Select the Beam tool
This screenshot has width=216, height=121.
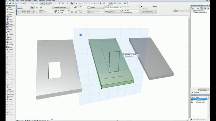click(x=10, y=32)
